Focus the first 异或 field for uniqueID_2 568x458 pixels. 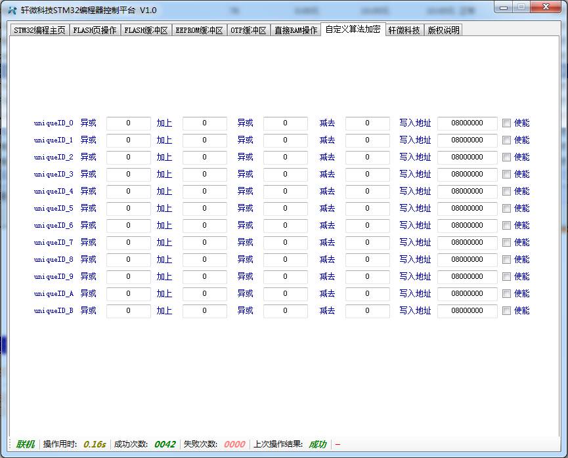(x=128, y=157)
